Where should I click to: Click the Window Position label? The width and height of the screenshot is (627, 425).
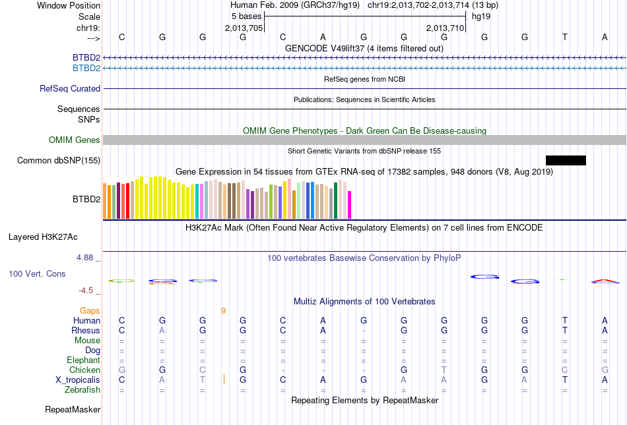pos(69,5)
